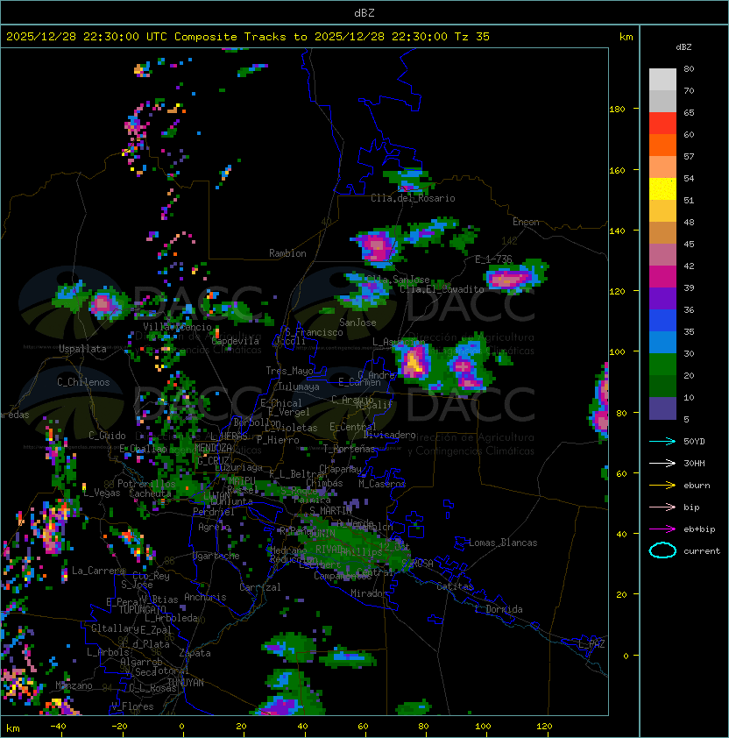
Task: Click the '-40' tick on horizontal axis
Action: (59, 727)
